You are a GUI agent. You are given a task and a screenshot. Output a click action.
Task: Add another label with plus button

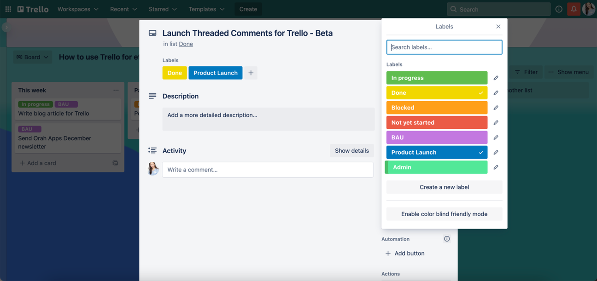click(x=251, y=73)
